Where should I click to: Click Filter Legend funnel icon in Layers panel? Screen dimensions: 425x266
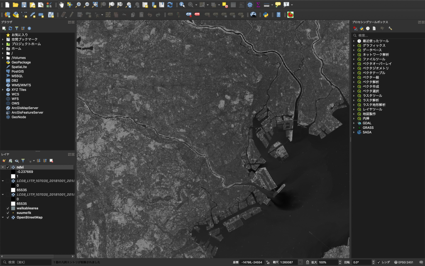[23, 161]
